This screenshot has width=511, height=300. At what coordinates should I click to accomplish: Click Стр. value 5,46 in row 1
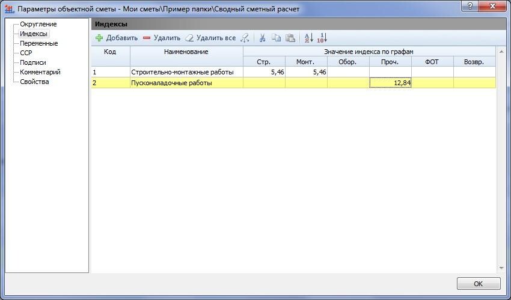tap(264, 72)
